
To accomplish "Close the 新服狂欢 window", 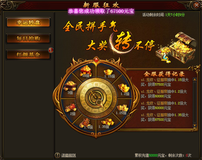I will pos(196,5).
